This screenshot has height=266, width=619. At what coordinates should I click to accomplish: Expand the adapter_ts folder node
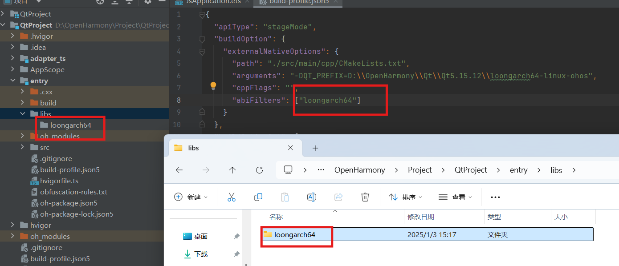12,58
